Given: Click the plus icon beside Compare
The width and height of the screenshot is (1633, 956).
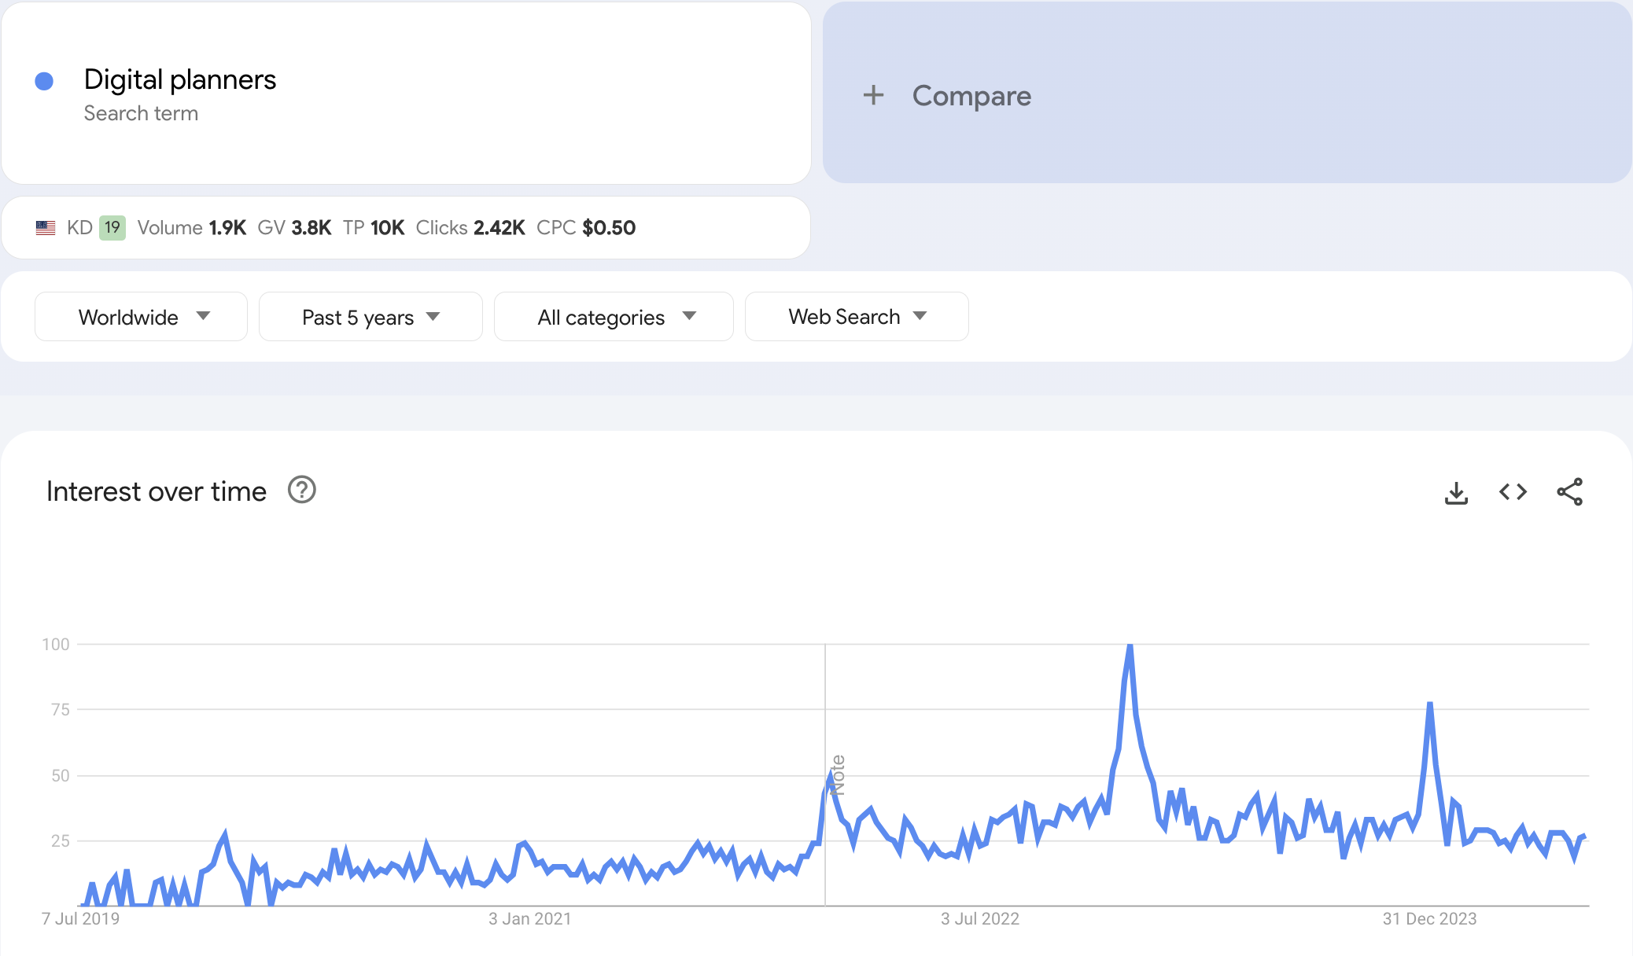Looking at the screenshot, I should 873,96.
